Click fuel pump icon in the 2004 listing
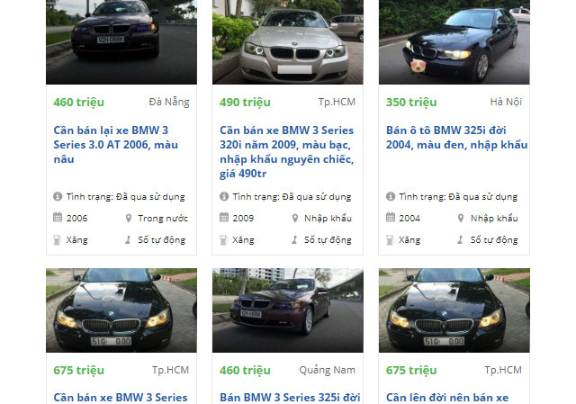576x404 pixels. (390, 240)
